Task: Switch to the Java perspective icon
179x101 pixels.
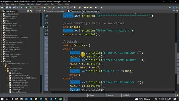Action: click(174, 8)
